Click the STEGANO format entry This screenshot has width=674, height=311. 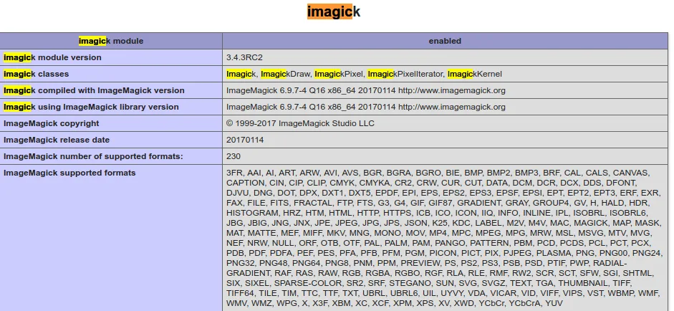point(410,283)
